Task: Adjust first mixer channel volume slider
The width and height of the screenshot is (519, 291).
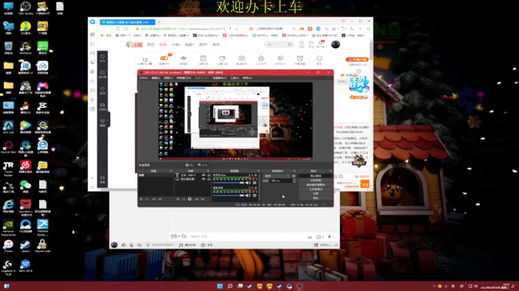Action: tap(228, 182)
